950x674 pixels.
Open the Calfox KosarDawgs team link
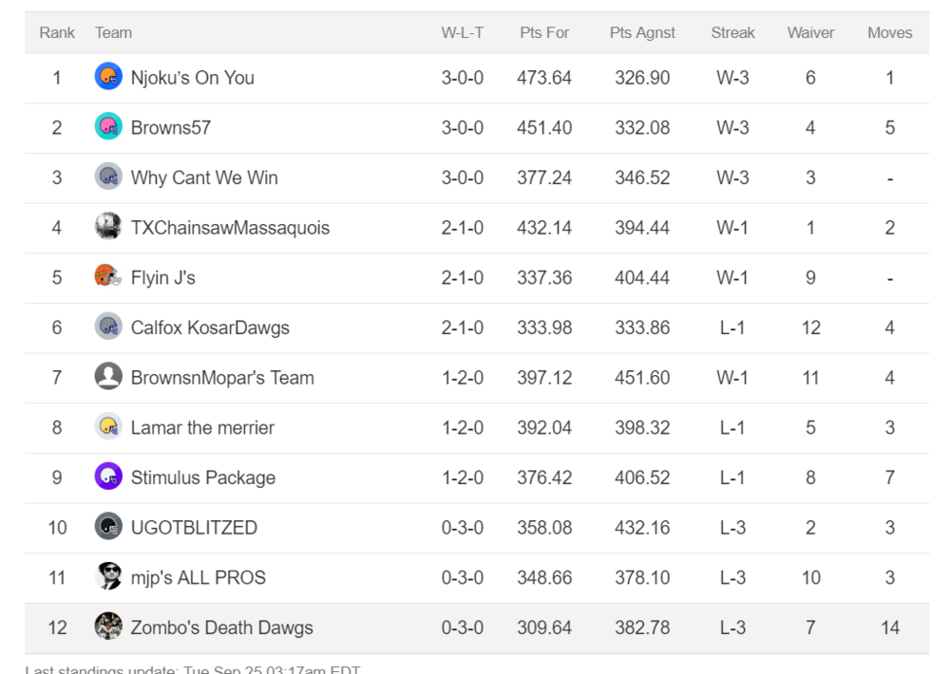[x=210, y=328]
